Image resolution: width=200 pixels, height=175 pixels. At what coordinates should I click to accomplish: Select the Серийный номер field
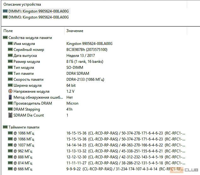pyautogui.click(x=29, y=50)
